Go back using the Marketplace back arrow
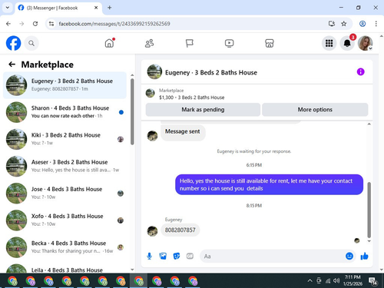 click(x=12, y=65)
